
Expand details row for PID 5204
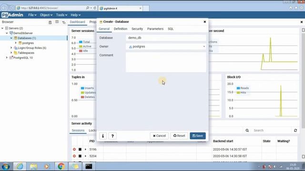(85, 156)
